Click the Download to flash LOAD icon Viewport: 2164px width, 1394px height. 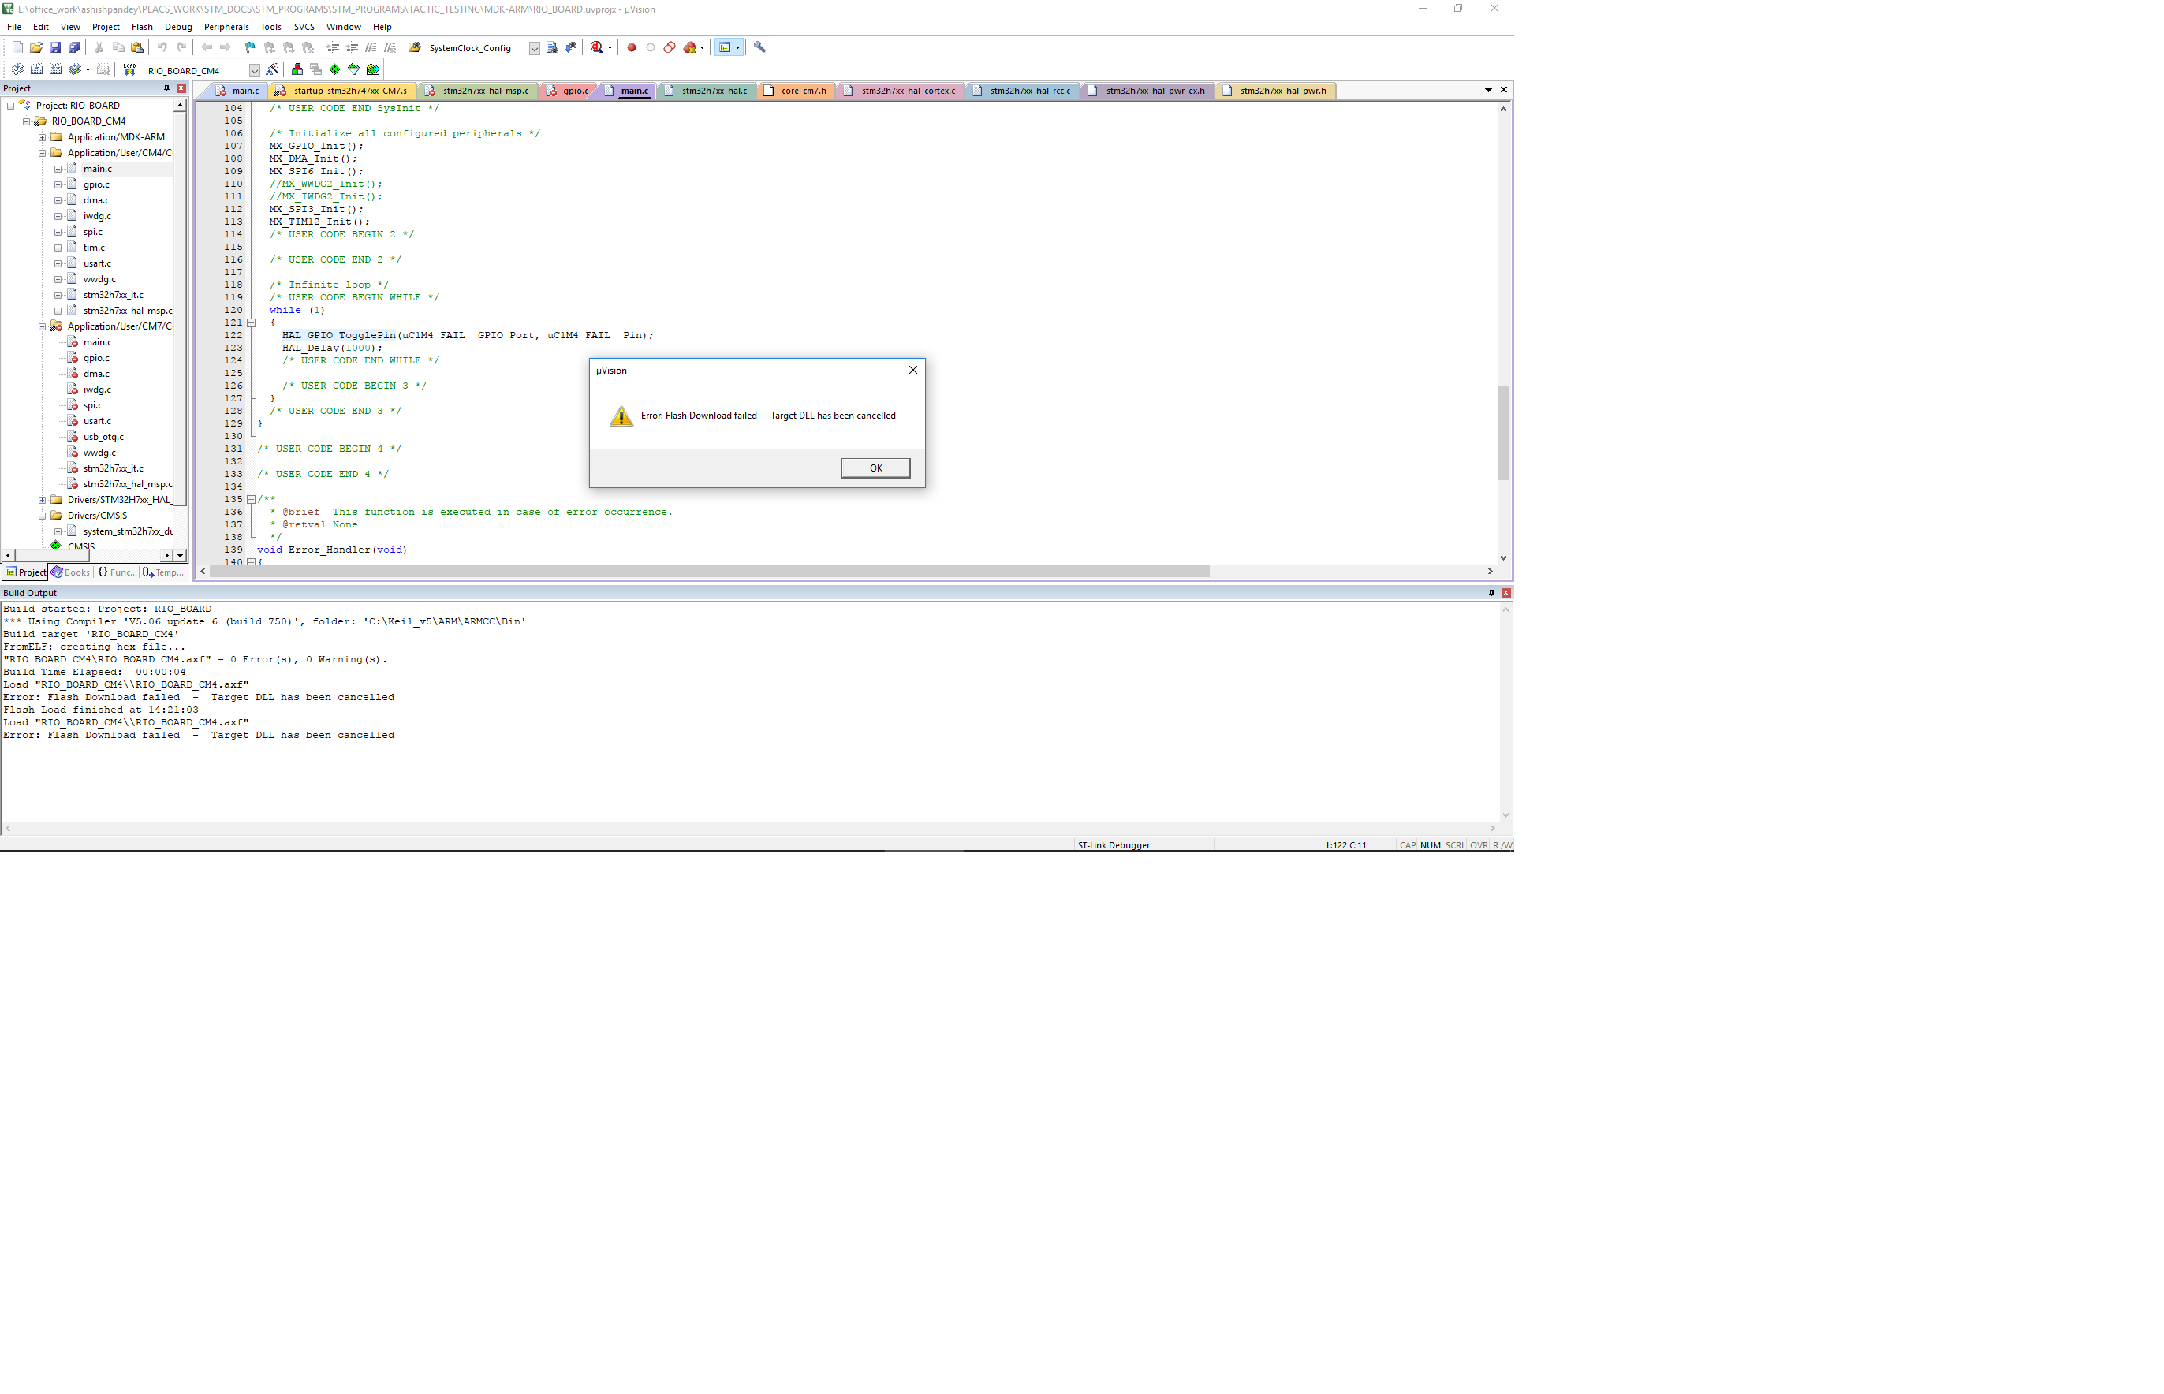click(129, 69)
